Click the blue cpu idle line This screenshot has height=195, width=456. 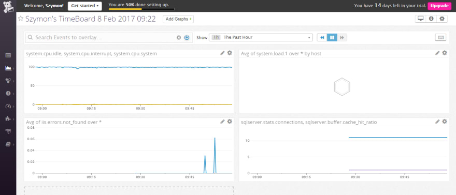tap(134, 67)
